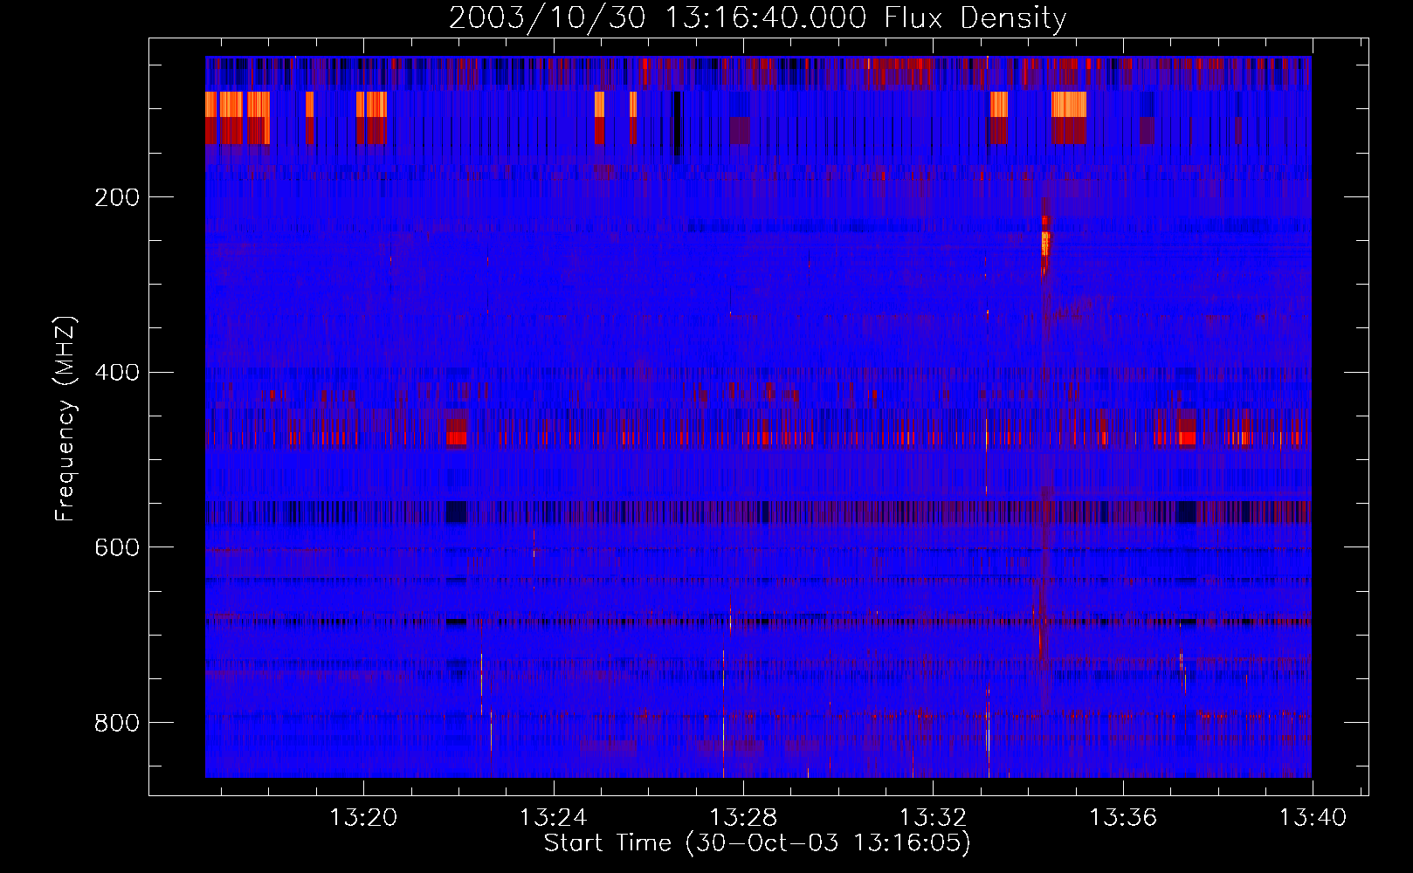Click the "600" frequency tick label
Viewport: 1413px width, 873px height.
(x=117, y=547)
